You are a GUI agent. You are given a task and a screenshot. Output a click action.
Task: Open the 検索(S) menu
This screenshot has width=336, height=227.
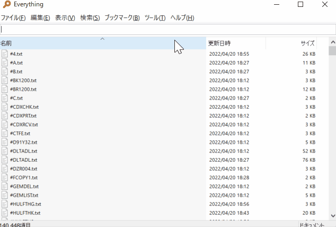tap(90, 18)
